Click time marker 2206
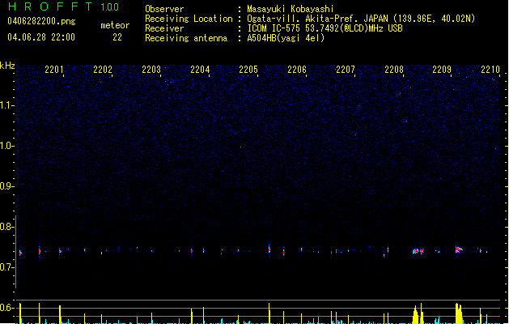509x324 pixels. tap(297, 69)
